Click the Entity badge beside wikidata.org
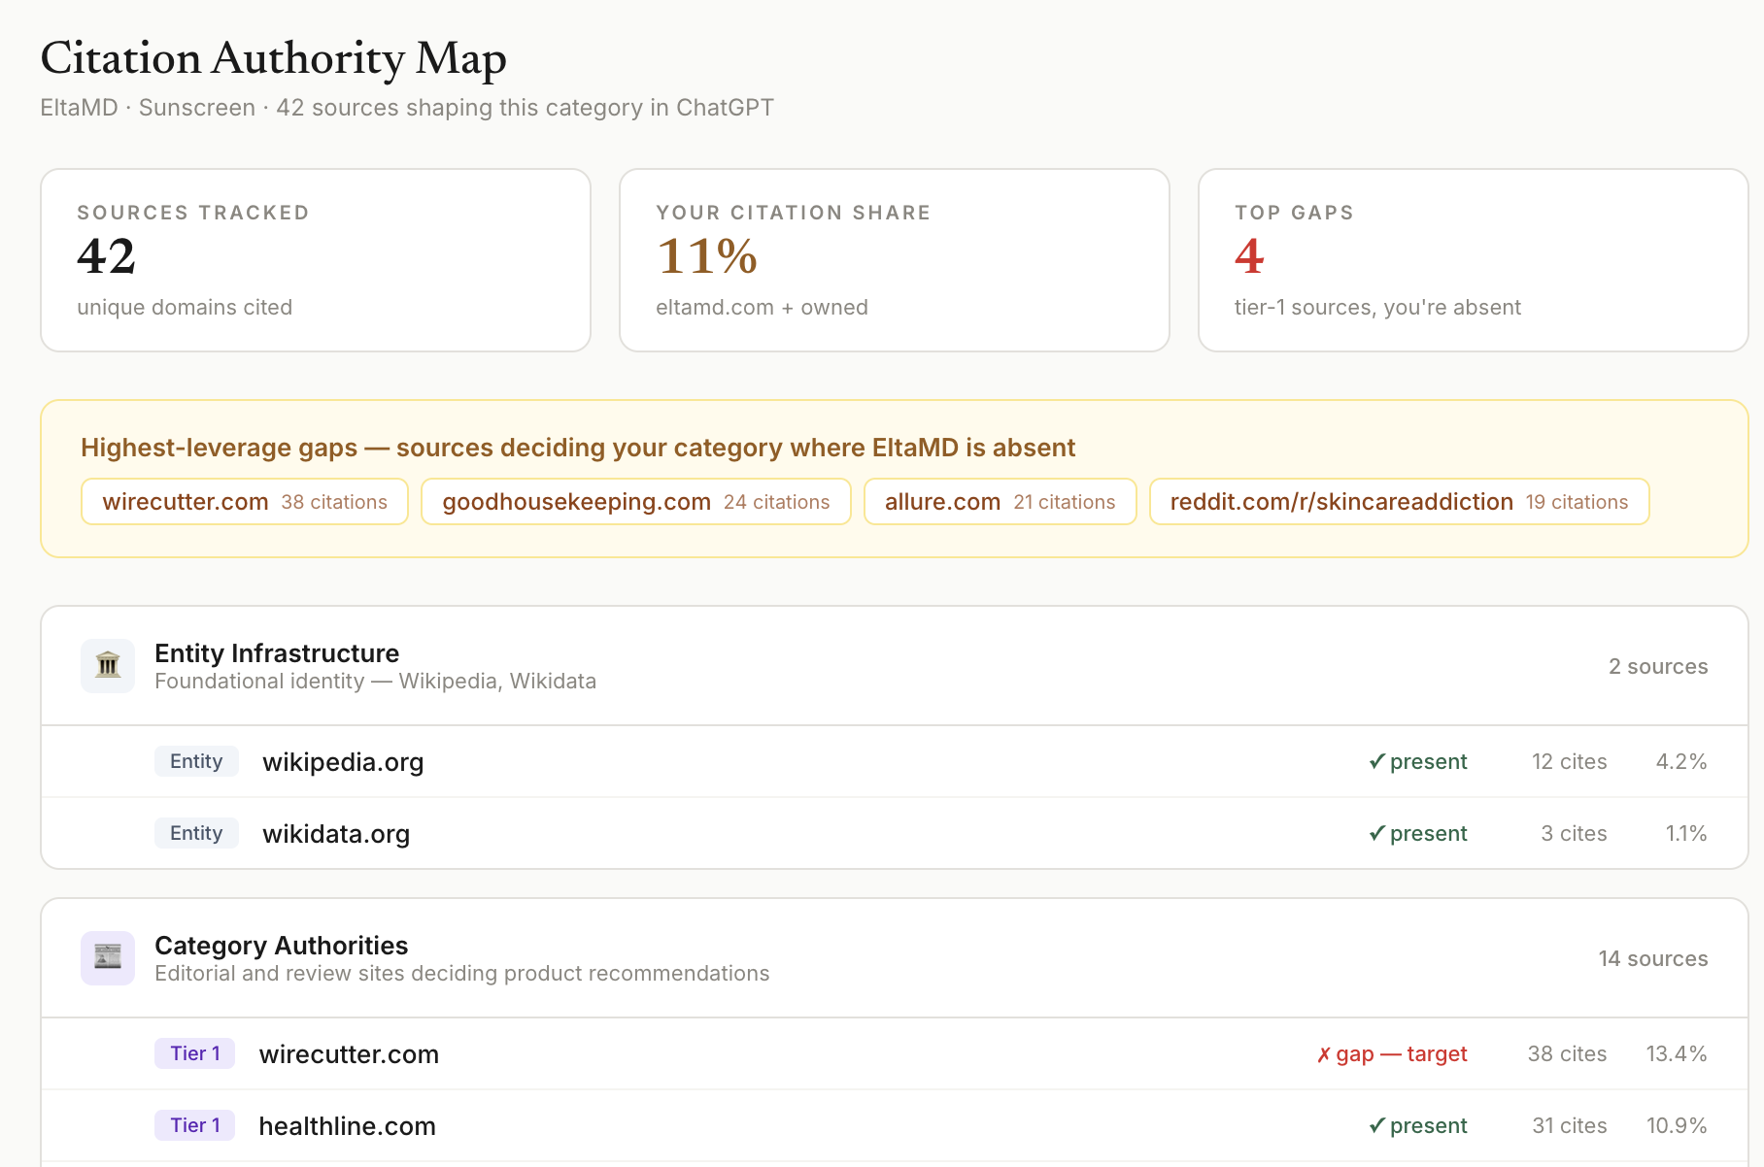The height and width of the screenshot is (1167, 1764). click(196, 833)
